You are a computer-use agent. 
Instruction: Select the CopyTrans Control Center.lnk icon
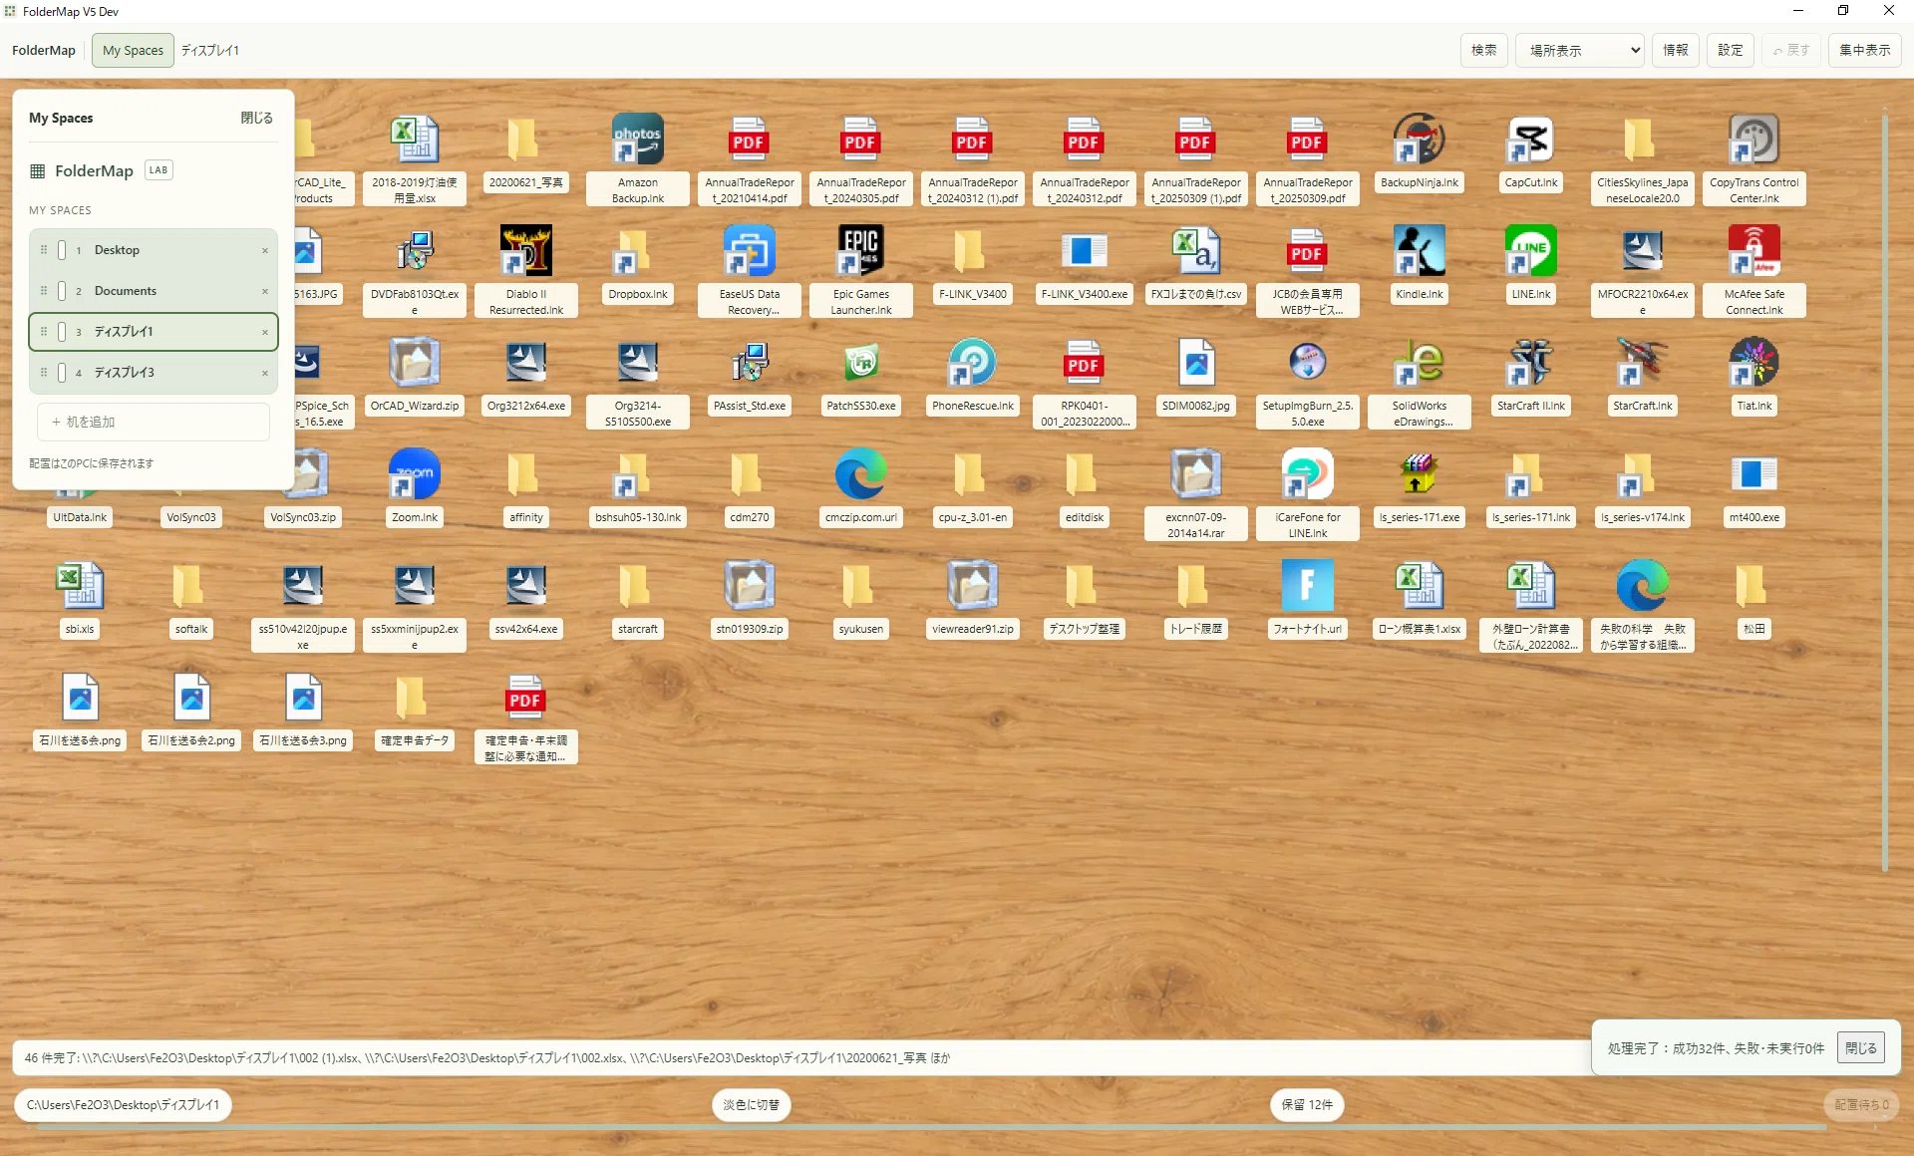click(x=1754, y=140)
